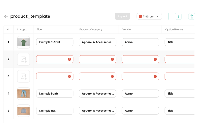Click the add image placeholder in row 3

point(23,76)
